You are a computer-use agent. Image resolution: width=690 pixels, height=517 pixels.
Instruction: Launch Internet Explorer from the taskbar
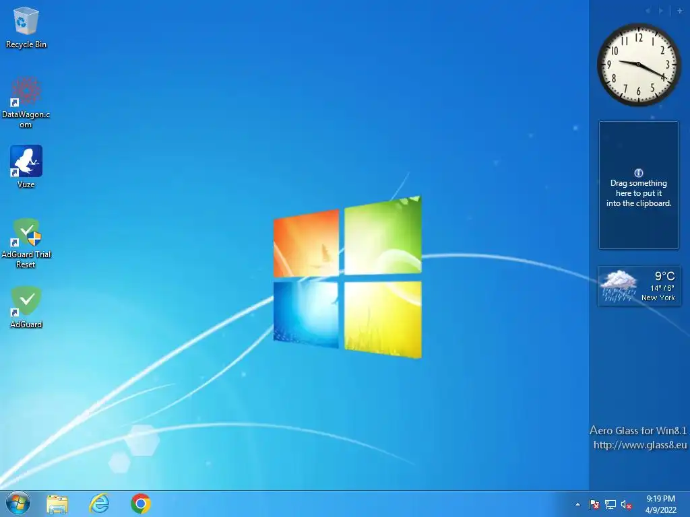[x=99, y=504]
